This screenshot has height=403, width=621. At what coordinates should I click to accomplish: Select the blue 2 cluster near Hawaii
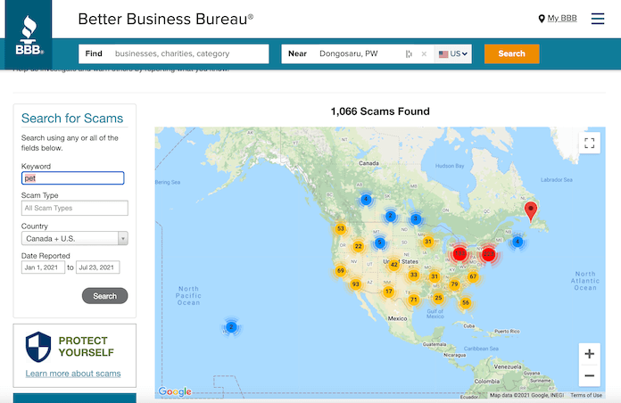coord(231,327)
